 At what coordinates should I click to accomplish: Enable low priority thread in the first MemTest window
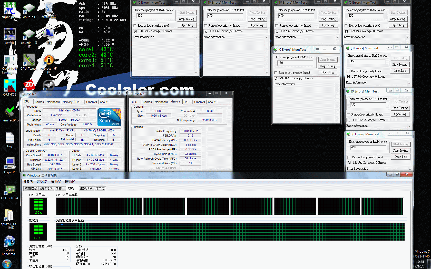pos(135,26)
